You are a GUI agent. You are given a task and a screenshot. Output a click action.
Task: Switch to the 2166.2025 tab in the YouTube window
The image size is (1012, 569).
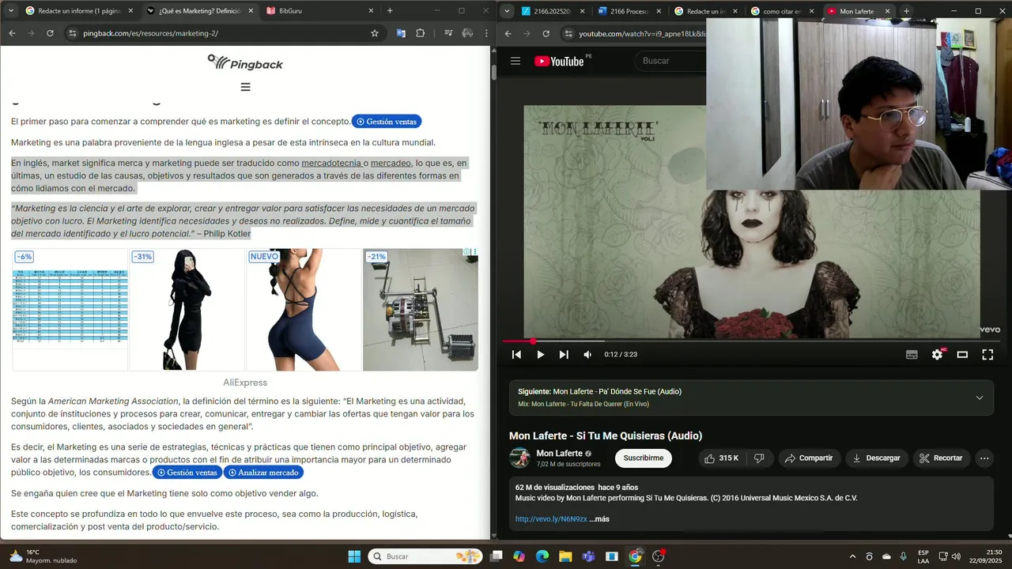[551, 11]
